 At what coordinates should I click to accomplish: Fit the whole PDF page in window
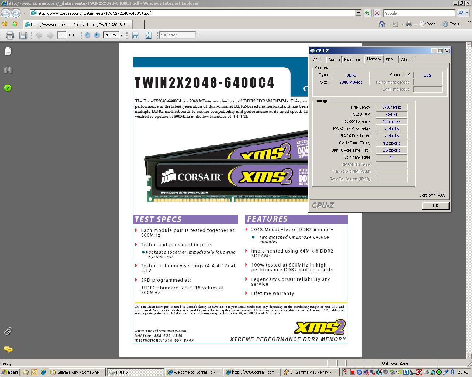pos(148,35)
